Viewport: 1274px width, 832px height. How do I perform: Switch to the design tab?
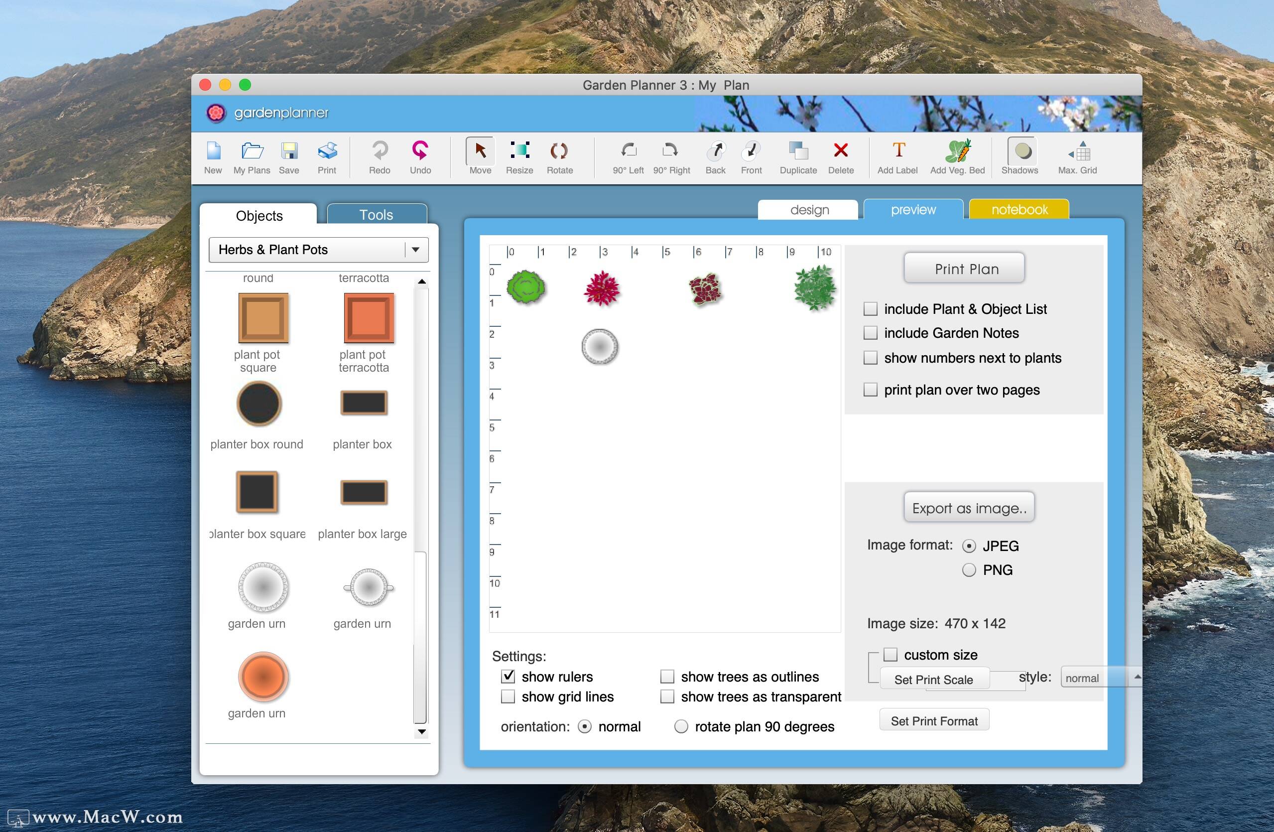point(808,209)
